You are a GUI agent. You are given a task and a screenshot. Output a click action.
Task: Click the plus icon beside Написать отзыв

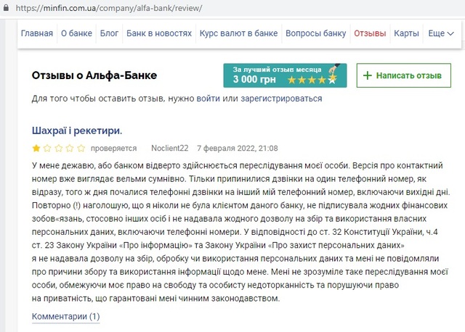pyautogui.click(x=368, y=75)
